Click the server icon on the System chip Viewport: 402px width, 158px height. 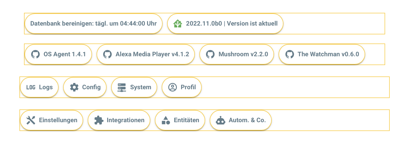pyautogui.click(x=122, y=87)
